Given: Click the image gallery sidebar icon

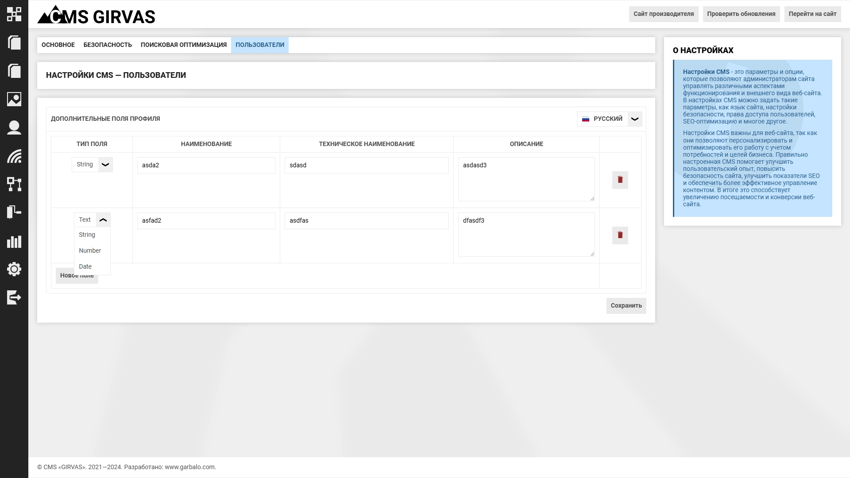Looking at the screenshot, I should [14, 99].
